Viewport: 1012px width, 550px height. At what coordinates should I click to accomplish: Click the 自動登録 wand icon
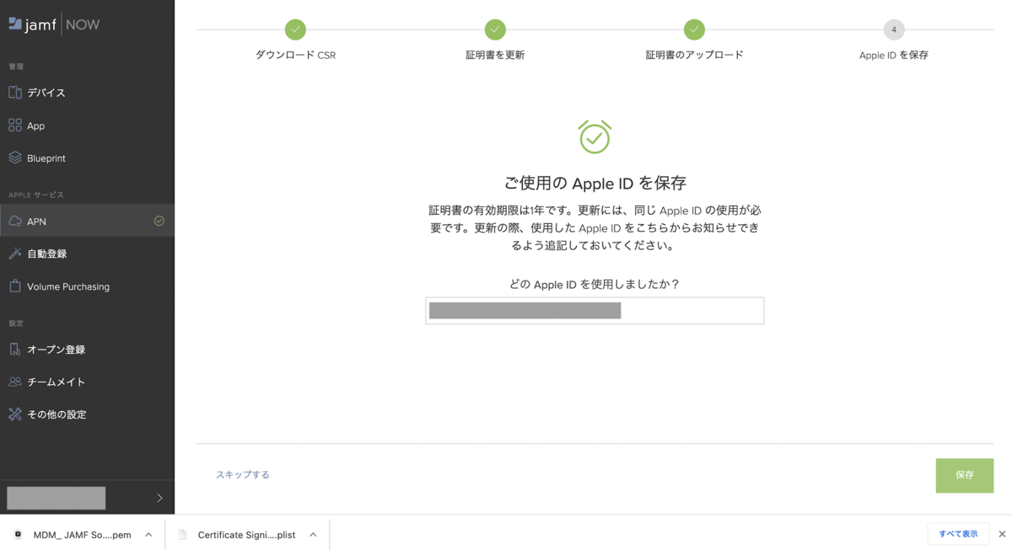point(15,254)
